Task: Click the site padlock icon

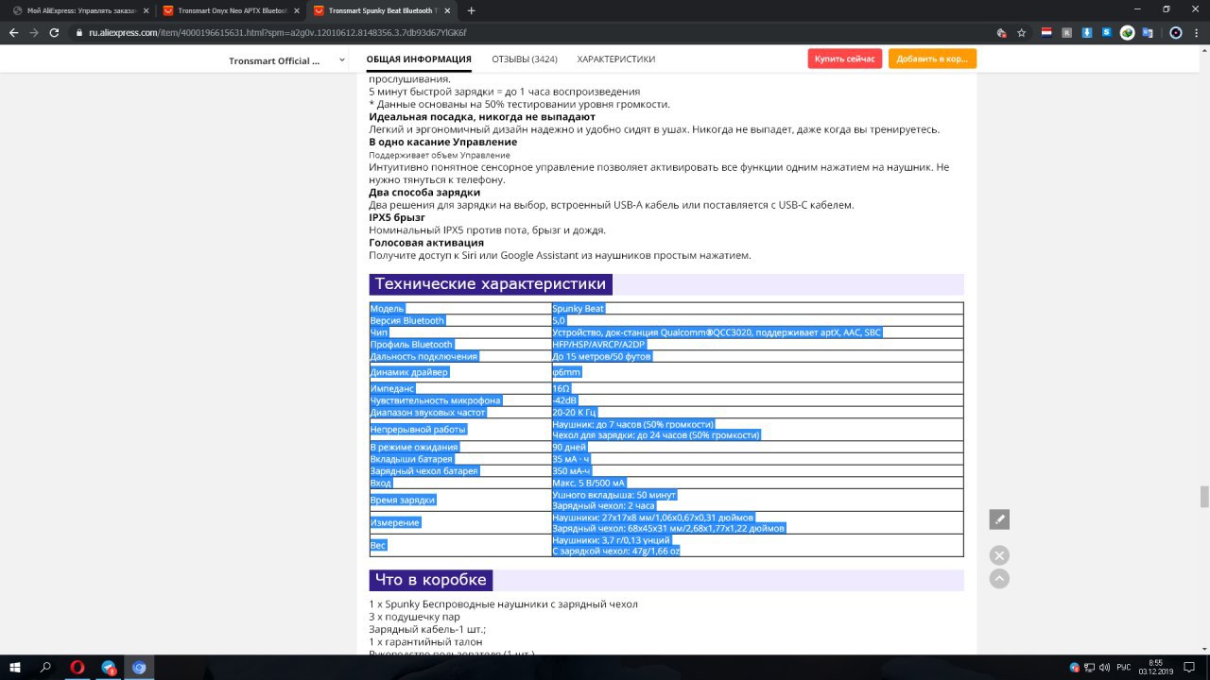Action: (80, 32)
